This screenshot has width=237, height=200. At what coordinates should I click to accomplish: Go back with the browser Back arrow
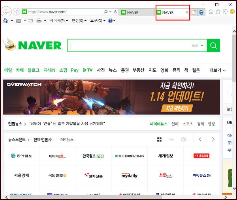point(6,11)
